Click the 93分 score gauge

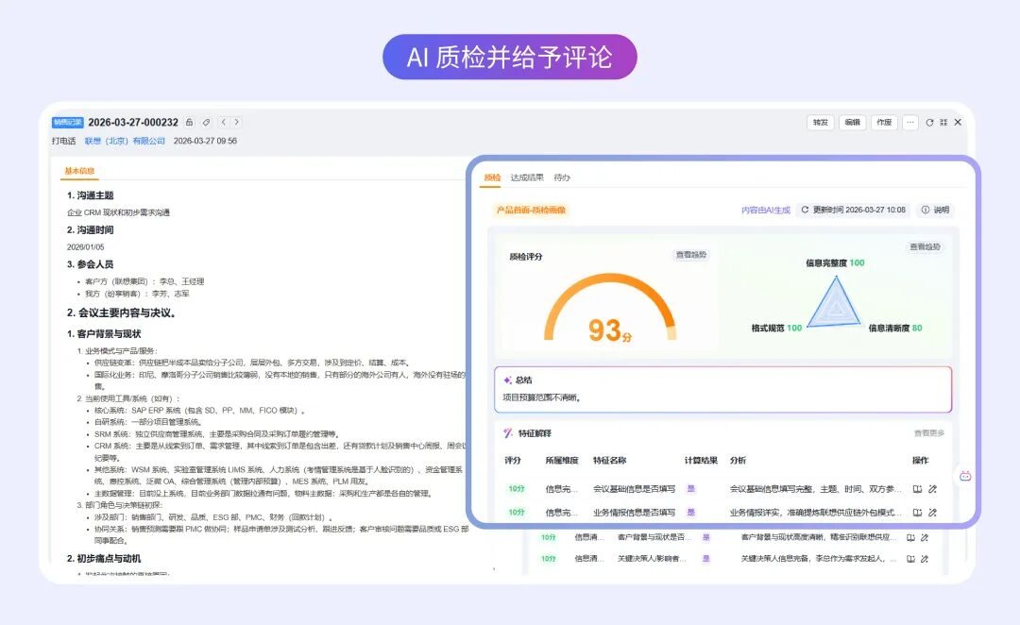tap(609, 309)
